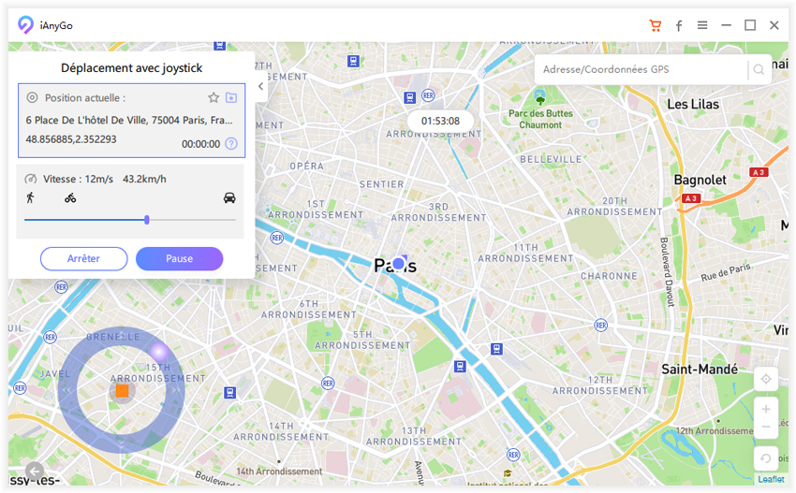Click the speedometer Vitesse icon
Viewport: 796px width, 493px height.
(31, 179)
